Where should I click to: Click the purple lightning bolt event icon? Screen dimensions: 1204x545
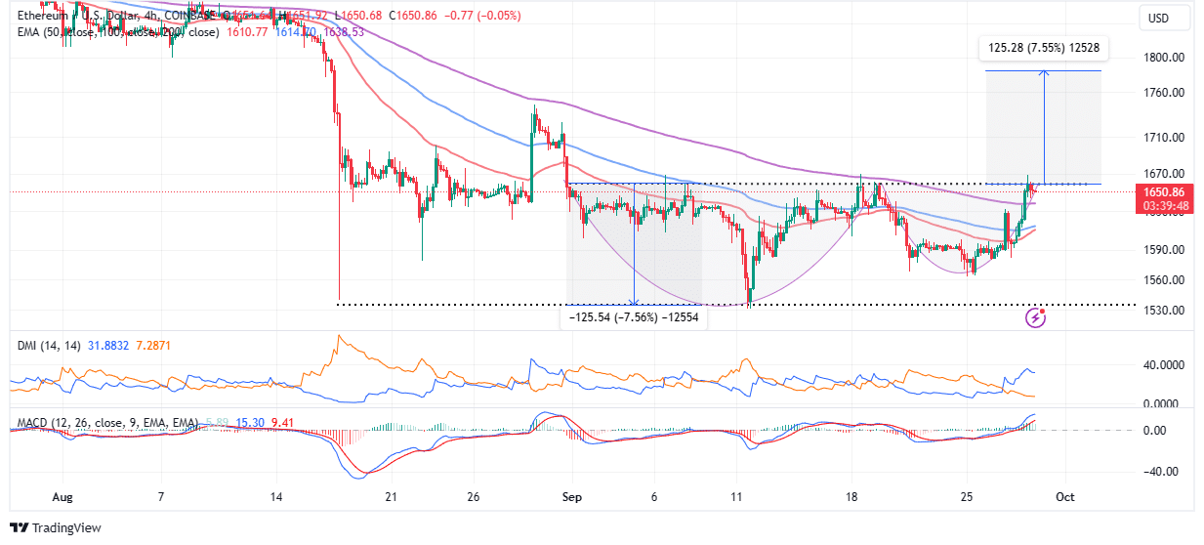pyautogui.click(x=1036, y=317)
